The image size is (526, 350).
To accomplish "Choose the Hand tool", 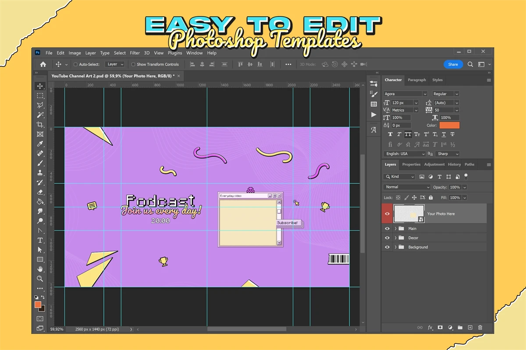I will (x=40, y=269).
